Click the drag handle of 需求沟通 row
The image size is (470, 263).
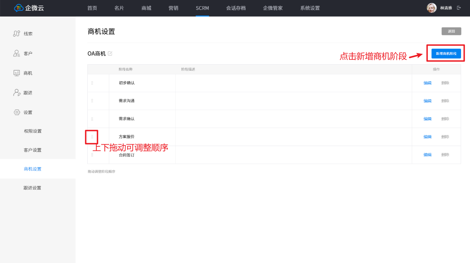click(92, 101)
